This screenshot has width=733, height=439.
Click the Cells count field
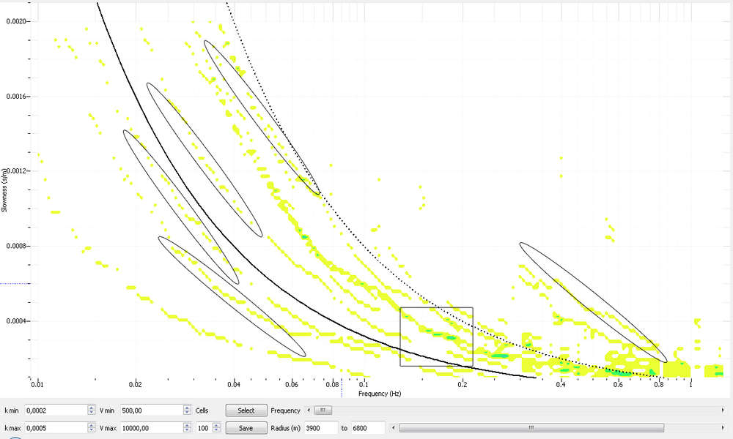click(x=203, y=428)
